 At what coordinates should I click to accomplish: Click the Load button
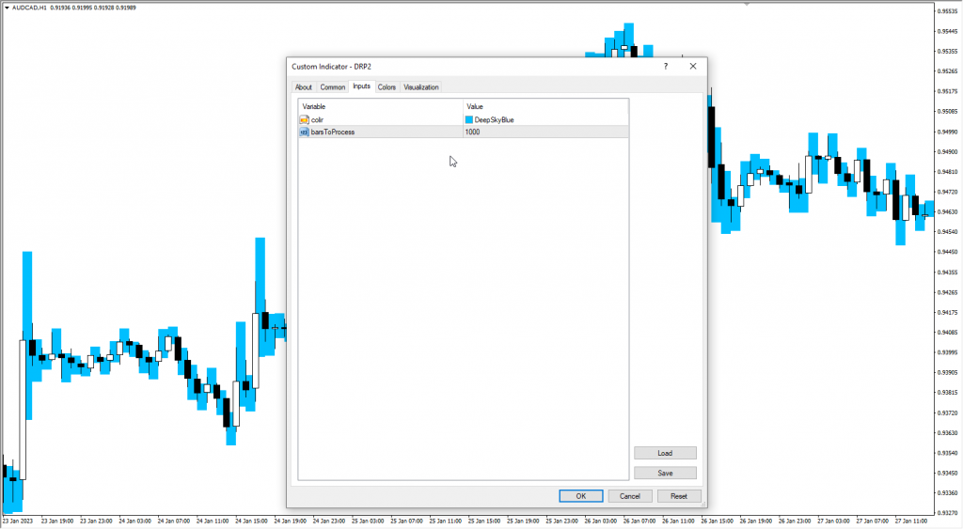click(x=665, y=453)
